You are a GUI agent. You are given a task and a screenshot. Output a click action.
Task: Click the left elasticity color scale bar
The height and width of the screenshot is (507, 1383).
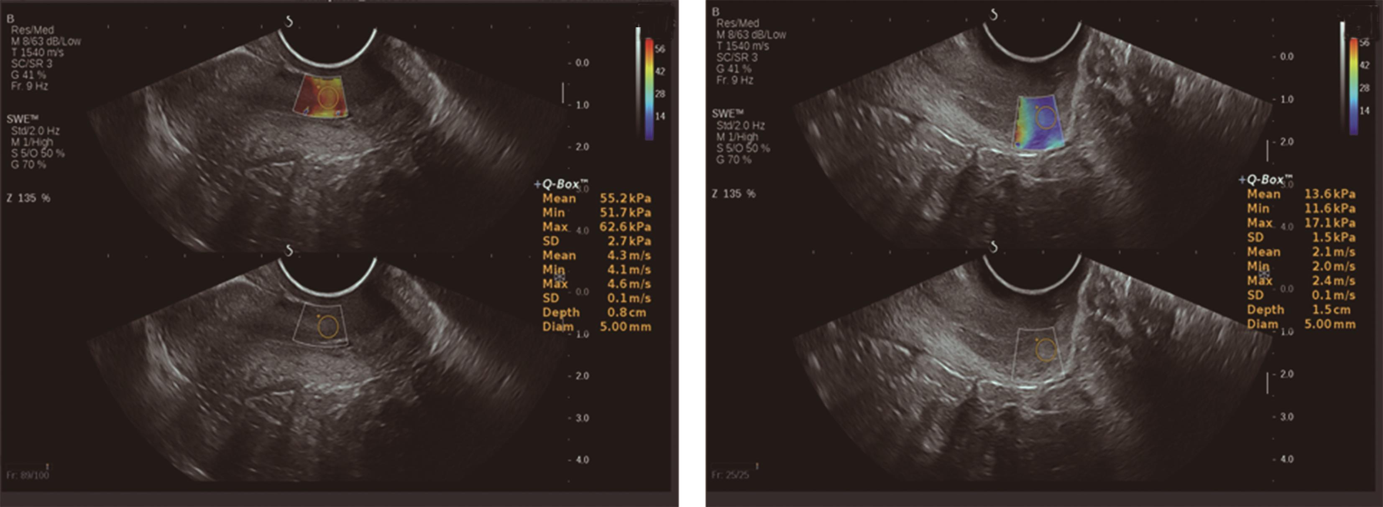[649, 89]
